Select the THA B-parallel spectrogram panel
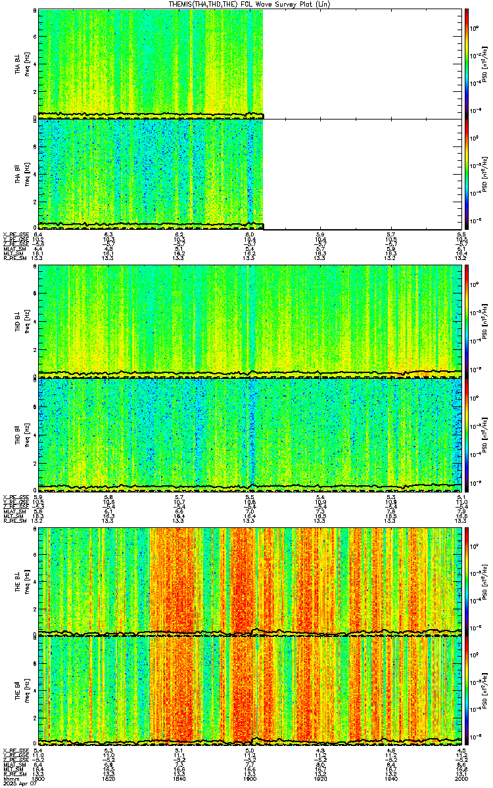The image size is (493, 788). 250,173
